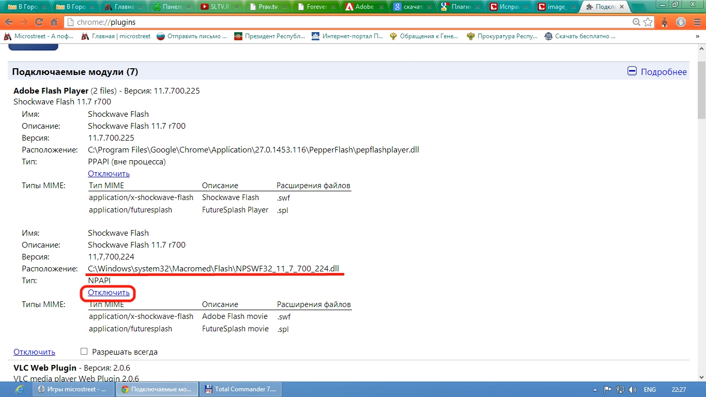Show hidden system tray icons
The width and height of the screenshot is (706, 397).
[x=595, y=389]
